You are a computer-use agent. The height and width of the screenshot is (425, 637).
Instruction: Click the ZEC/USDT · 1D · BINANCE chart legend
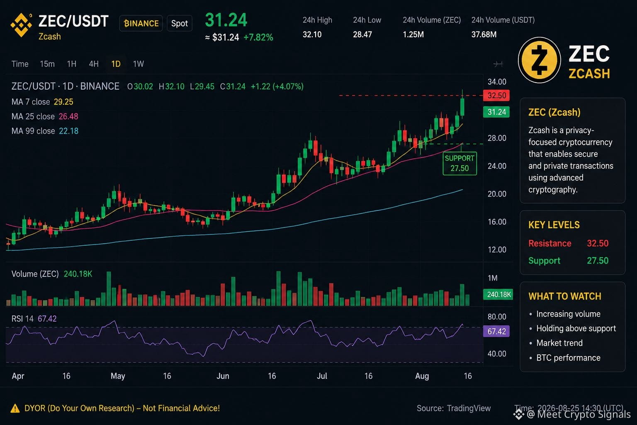pyautogui.click(x=66, y=86)
